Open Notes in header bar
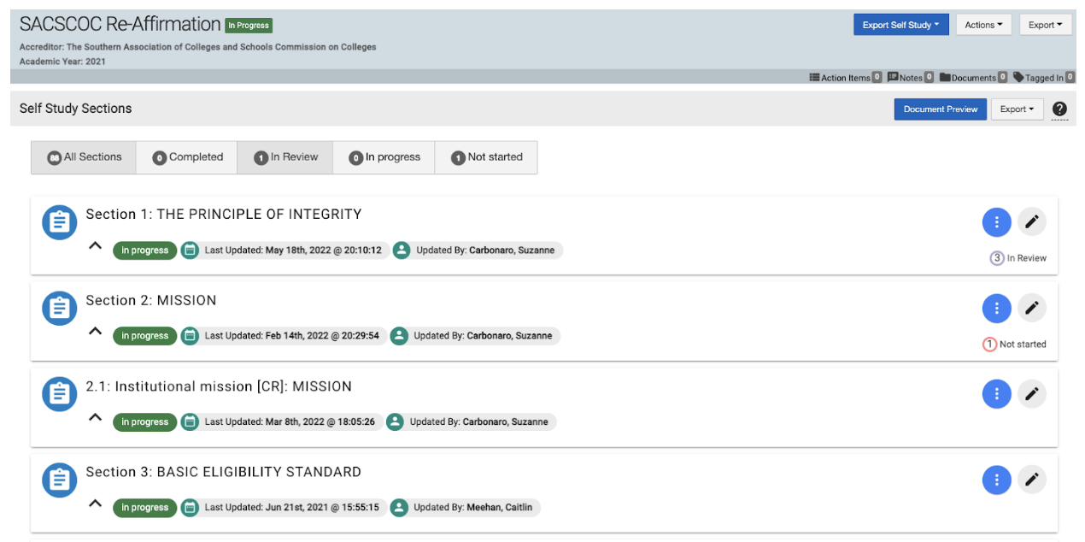Screen dimensions: 1085x542 [910, 77]
